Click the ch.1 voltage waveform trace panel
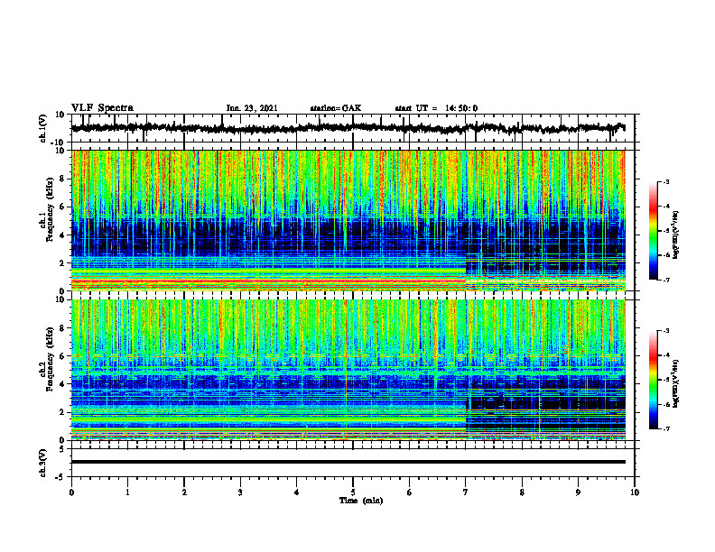Image resolution: width=715 pixels, height=552 pixels. pyautogui.click(x=352, y=128)
